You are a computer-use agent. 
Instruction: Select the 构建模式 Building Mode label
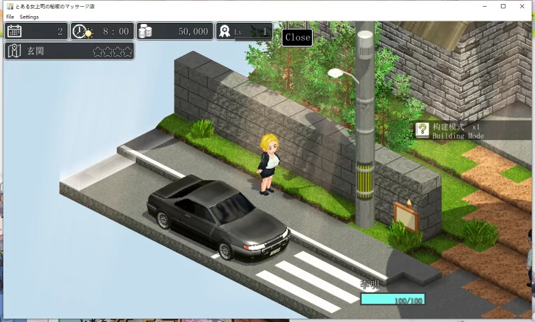(458, 131)
